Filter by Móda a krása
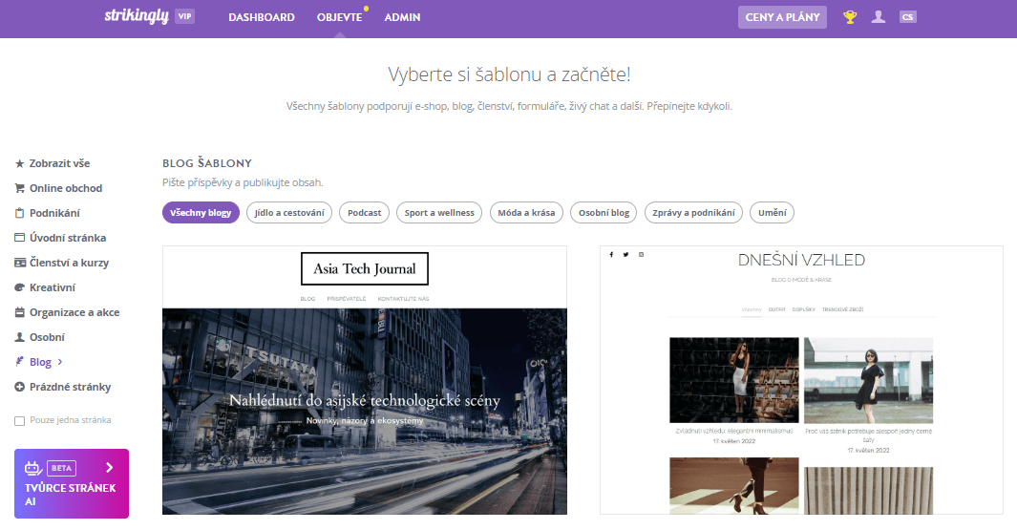1017x530 pixels. 526,213
